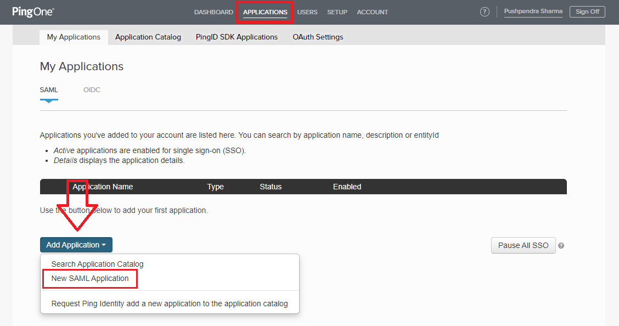Switch to the OIDC tab
The height and width of the screenshot is (326, 619).
coord(92,89)
